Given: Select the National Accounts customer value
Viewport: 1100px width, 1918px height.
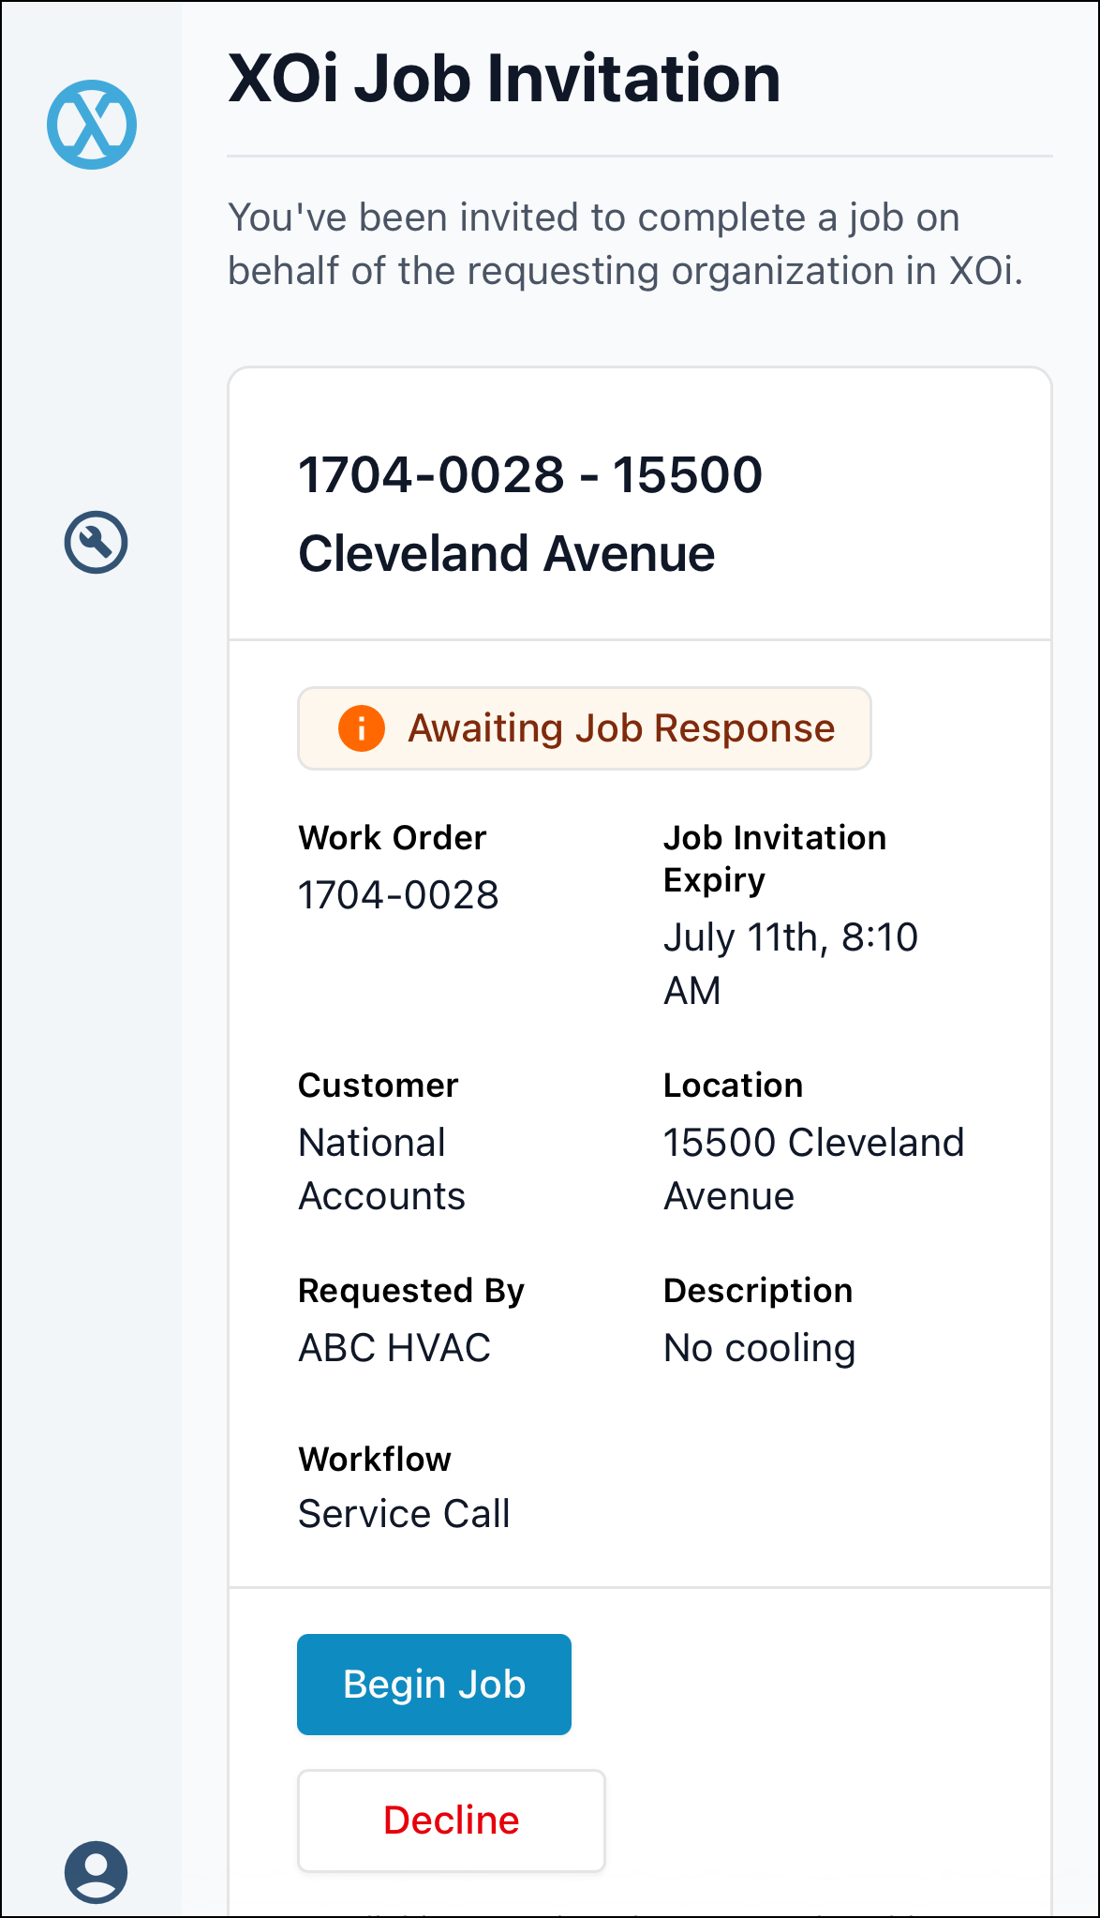Looking at the screenshot, I should coord(381,1169).
